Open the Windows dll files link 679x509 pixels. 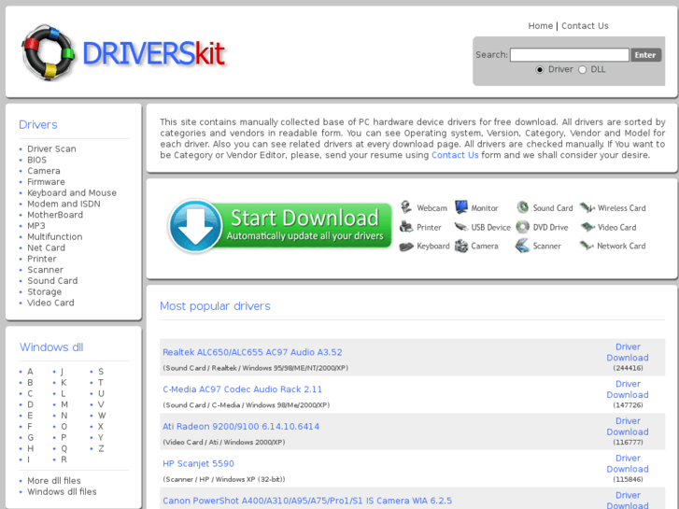click(62, 492)
